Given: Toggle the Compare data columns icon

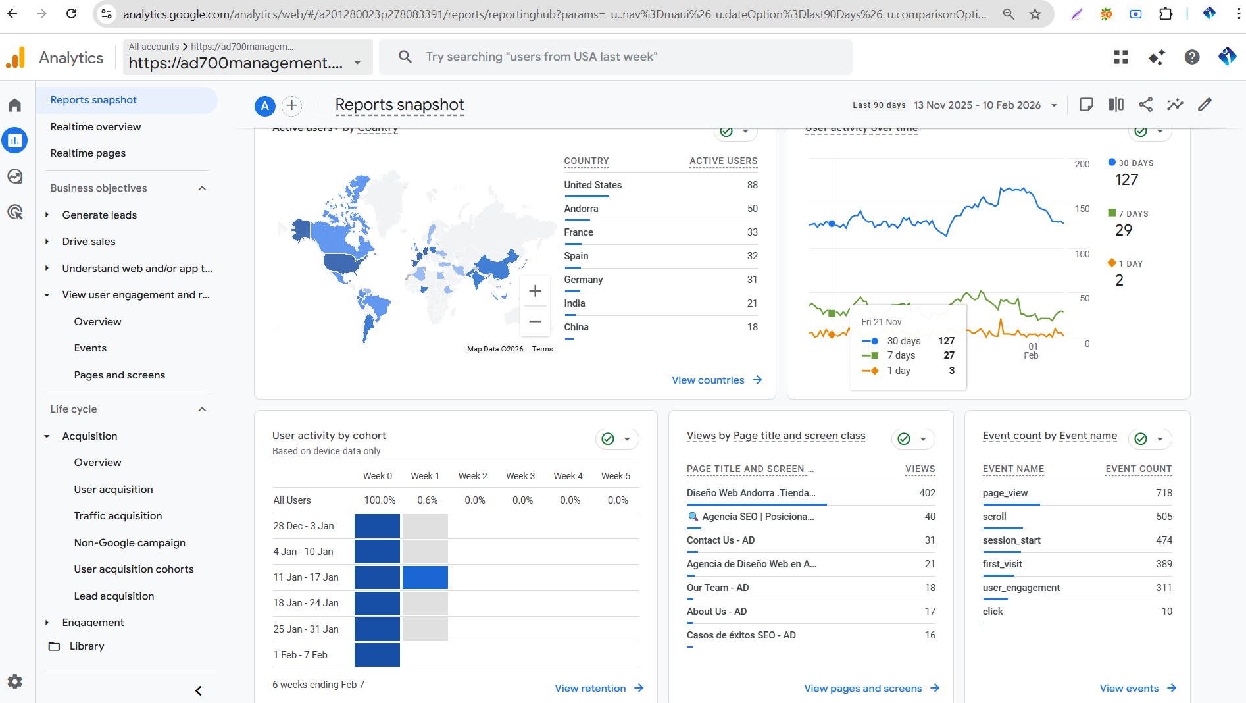Looking at the screenshot, I should (x=1116, y=105).
